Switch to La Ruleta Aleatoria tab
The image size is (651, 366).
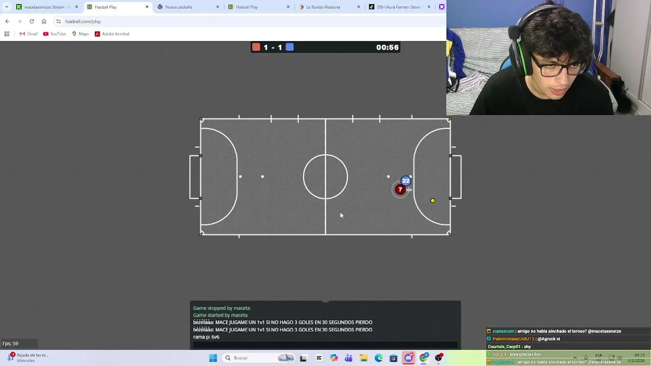tap(329, 7)
